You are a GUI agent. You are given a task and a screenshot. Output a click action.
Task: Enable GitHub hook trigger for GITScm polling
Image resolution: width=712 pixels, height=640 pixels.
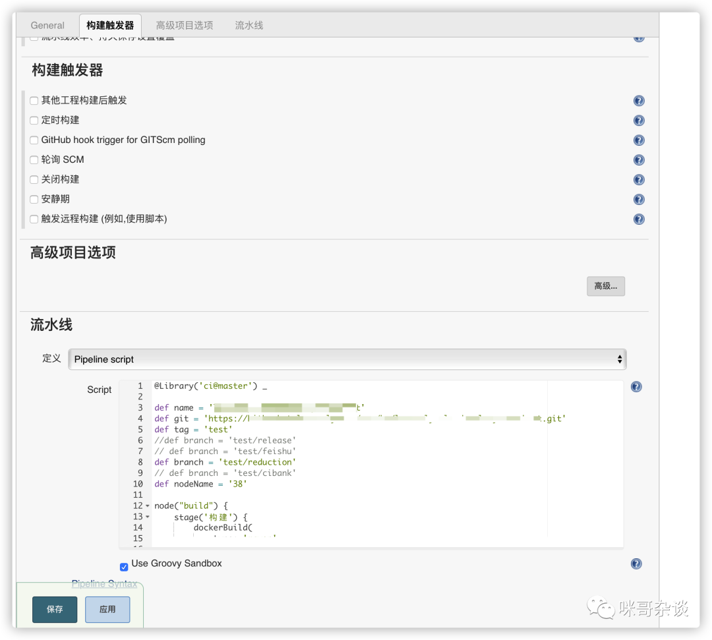(x=34, y=140)
